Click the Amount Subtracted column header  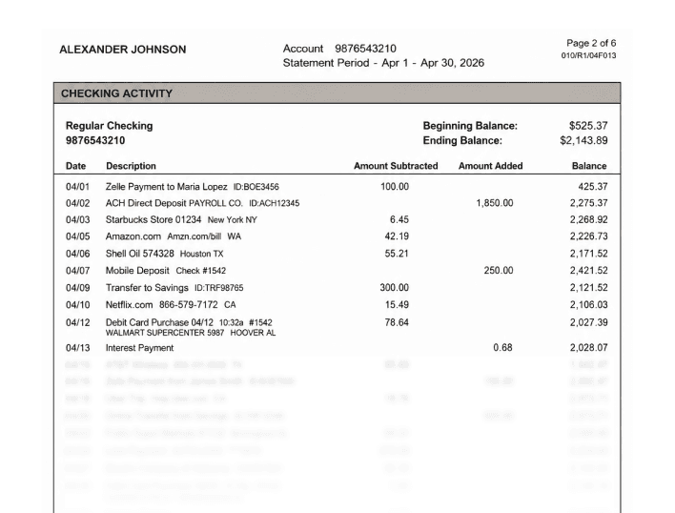point(396,166)
